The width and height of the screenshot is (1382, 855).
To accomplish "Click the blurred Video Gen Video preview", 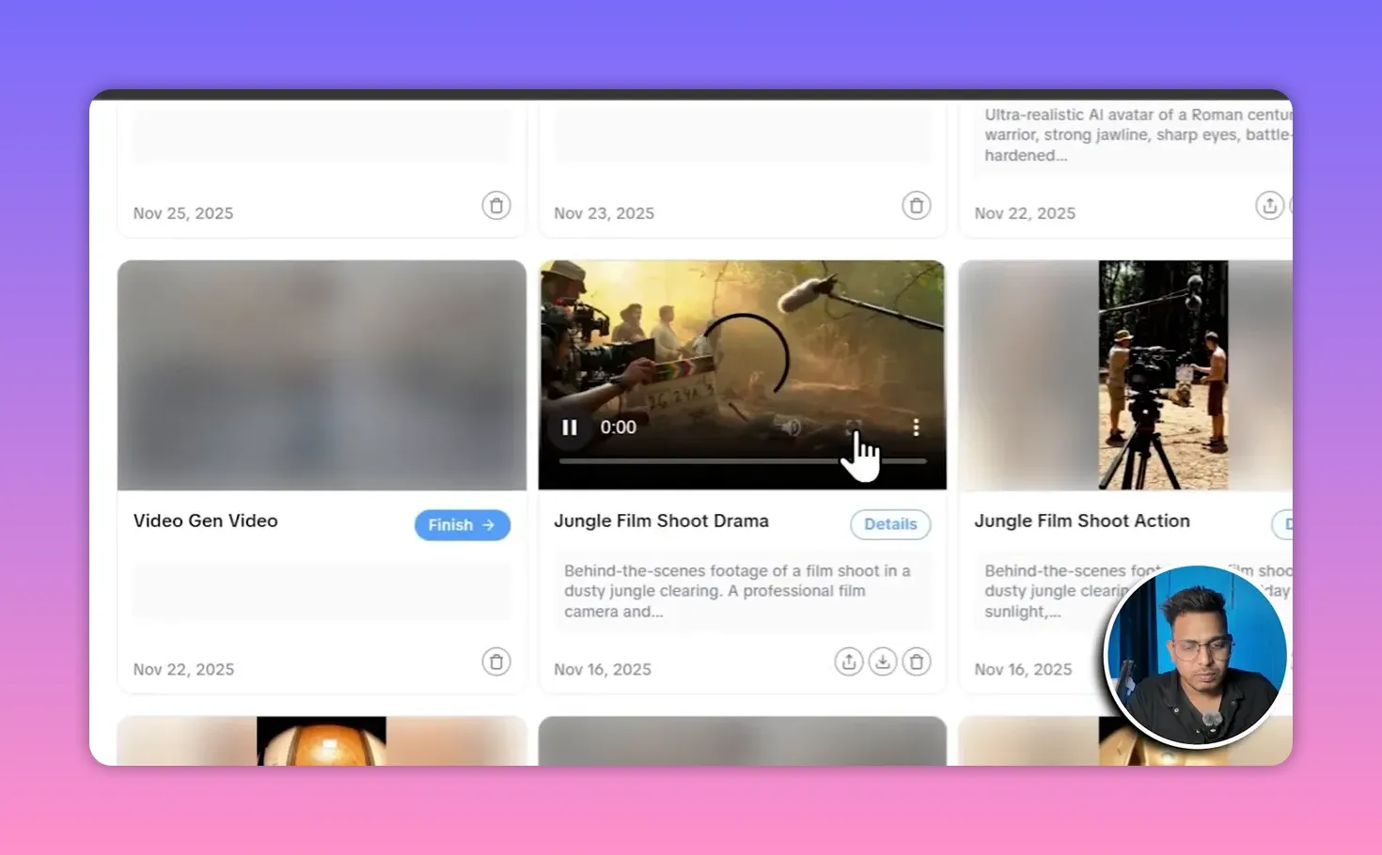I will [x=321, y=375].
